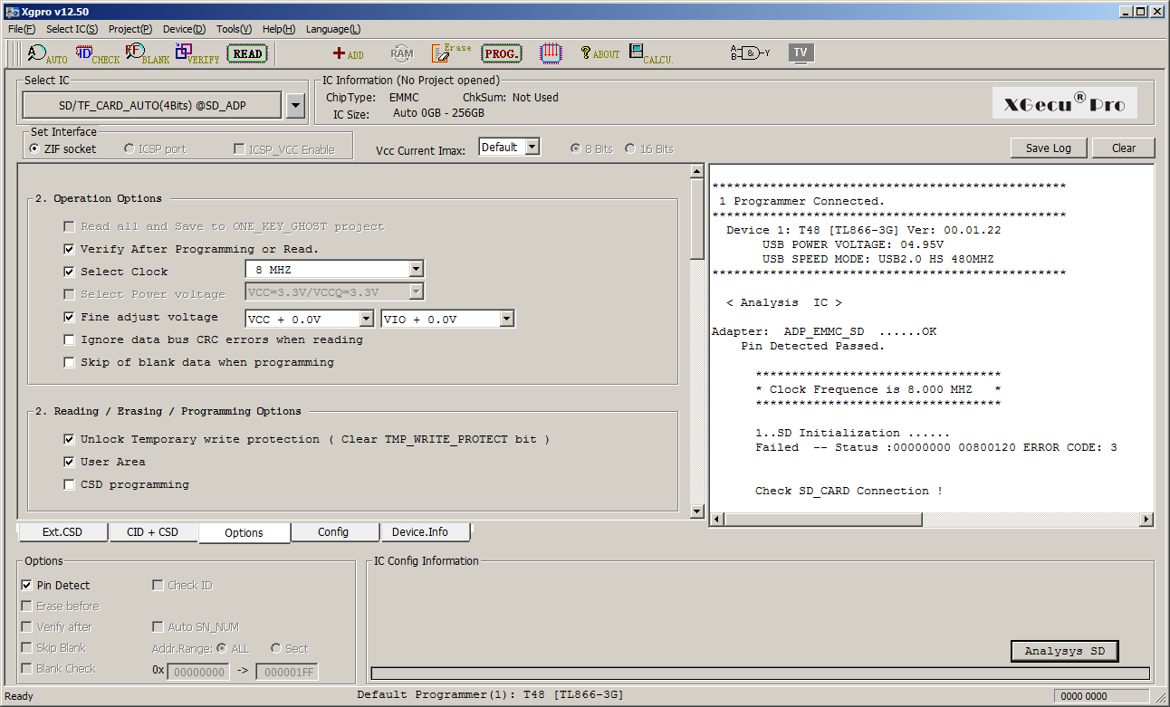Click the Analysys SD button

(1064, 651)
